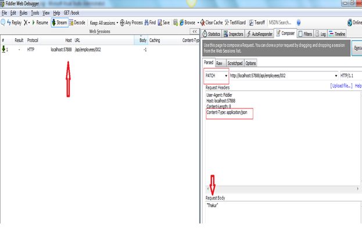Click the Find binoculars icon
362x242 pixels.
point(146,23)
